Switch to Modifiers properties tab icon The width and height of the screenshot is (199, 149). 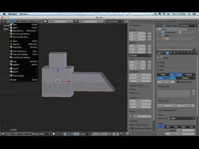[181, 53]
